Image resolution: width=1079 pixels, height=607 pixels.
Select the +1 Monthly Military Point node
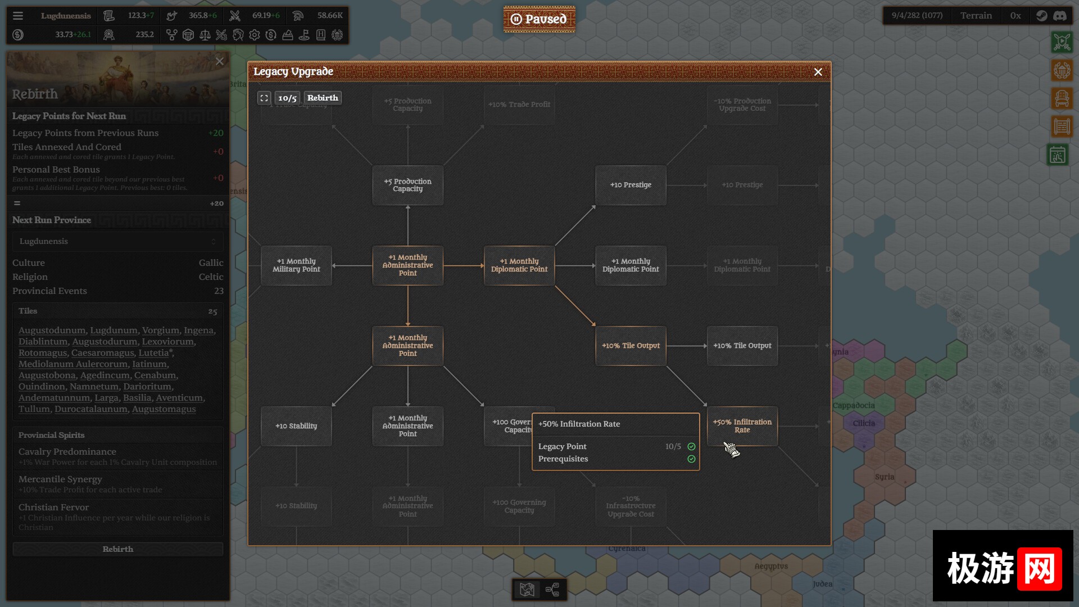click(296, 265)
